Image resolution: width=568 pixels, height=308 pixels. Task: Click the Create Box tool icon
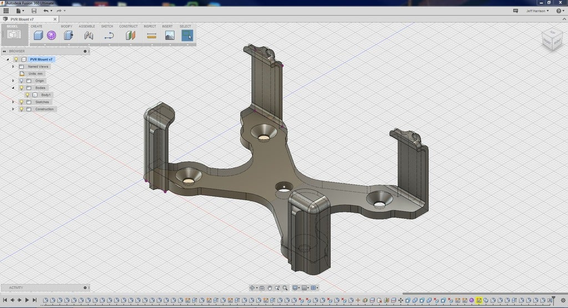pos(38,35)
